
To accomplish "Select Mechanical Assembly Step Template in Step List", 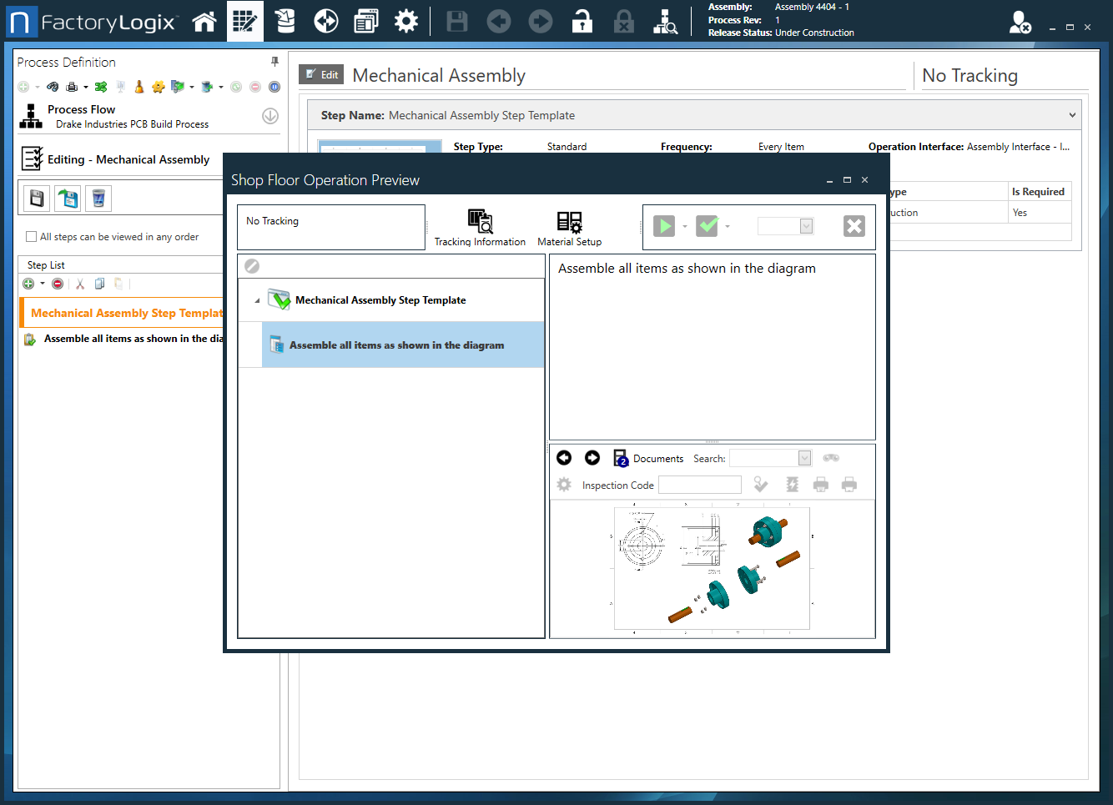I will point(125,313).
